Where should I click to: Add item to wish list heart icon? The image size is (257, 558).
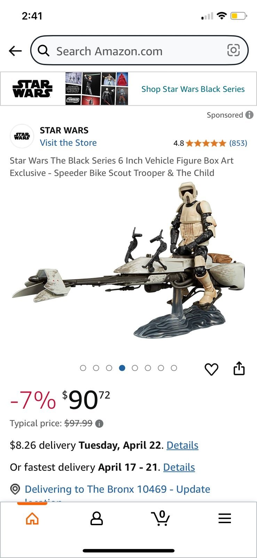tap(211, 369)
